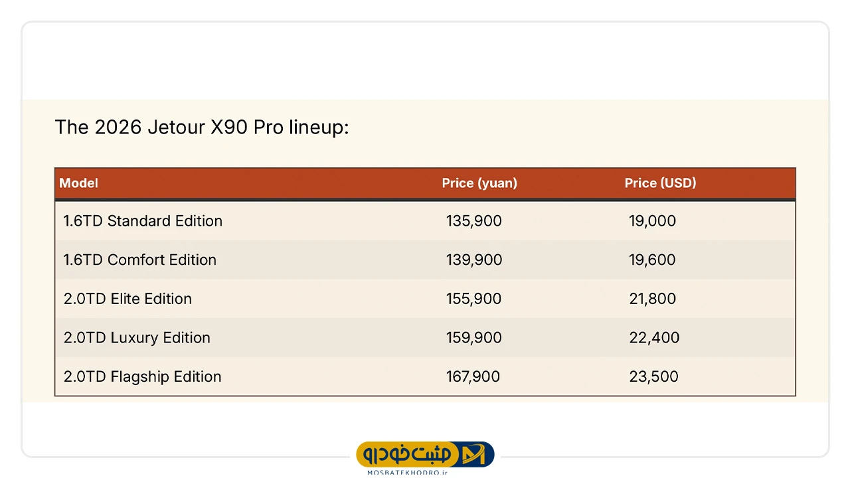Click the 167,900 yuan price cell

pos(473,377)
